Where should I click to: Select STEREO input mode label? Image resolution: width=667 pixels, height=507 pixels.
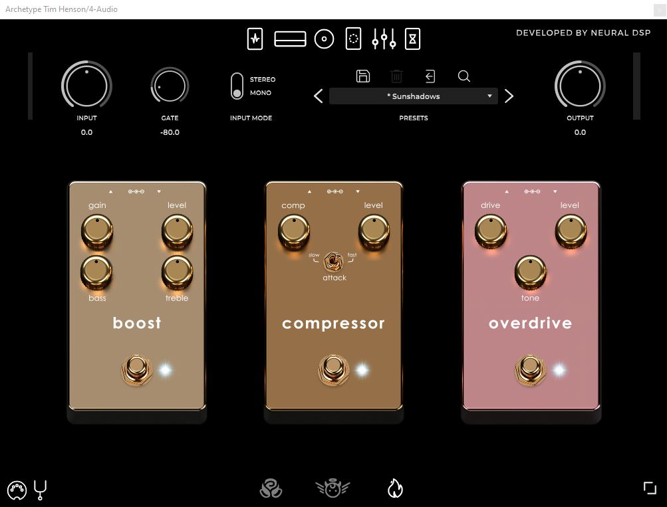coord(263,80)
